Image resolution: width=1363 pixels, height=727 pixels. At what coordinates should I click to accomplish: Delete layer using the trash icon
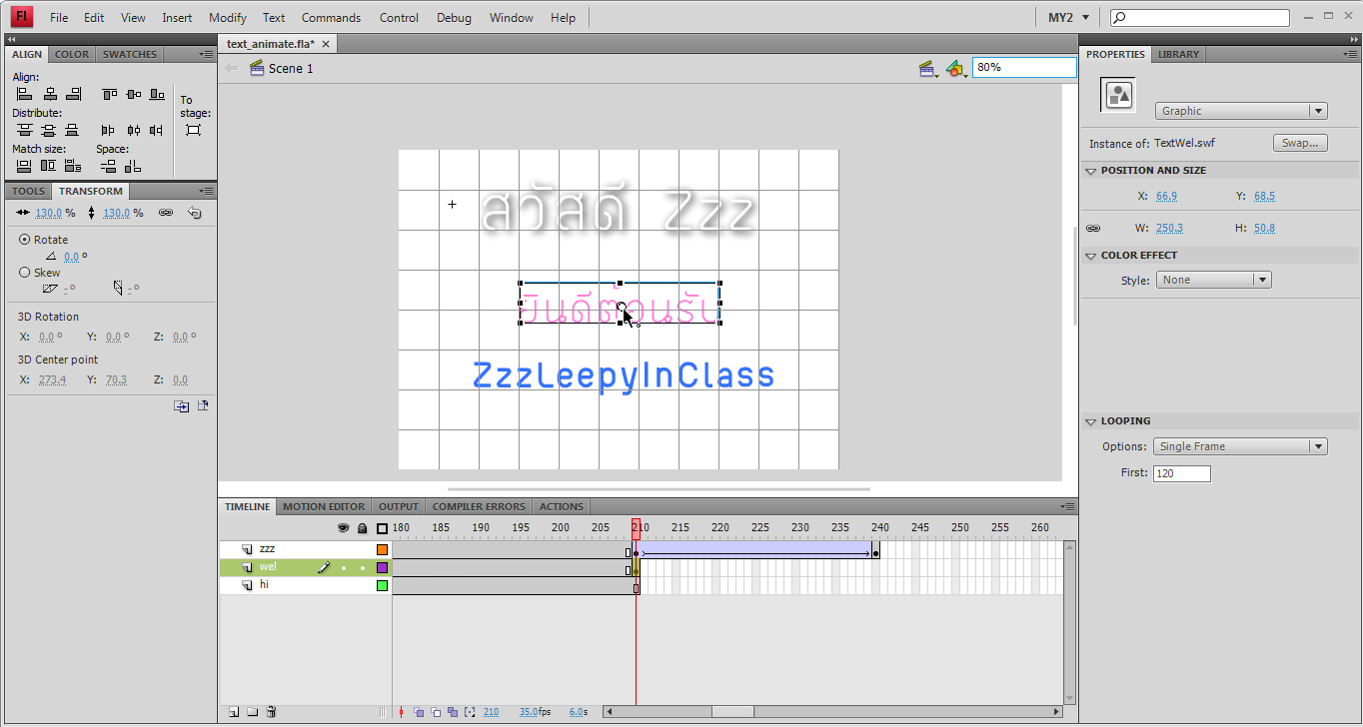[271, 712]
